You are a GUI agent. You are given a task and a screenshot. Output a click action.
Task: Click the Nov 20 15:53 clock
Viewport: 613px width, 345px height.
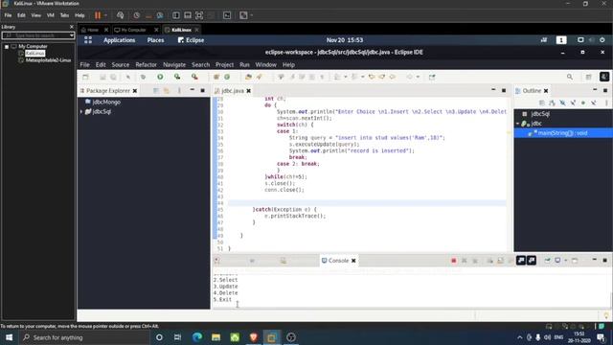point(345,40)
